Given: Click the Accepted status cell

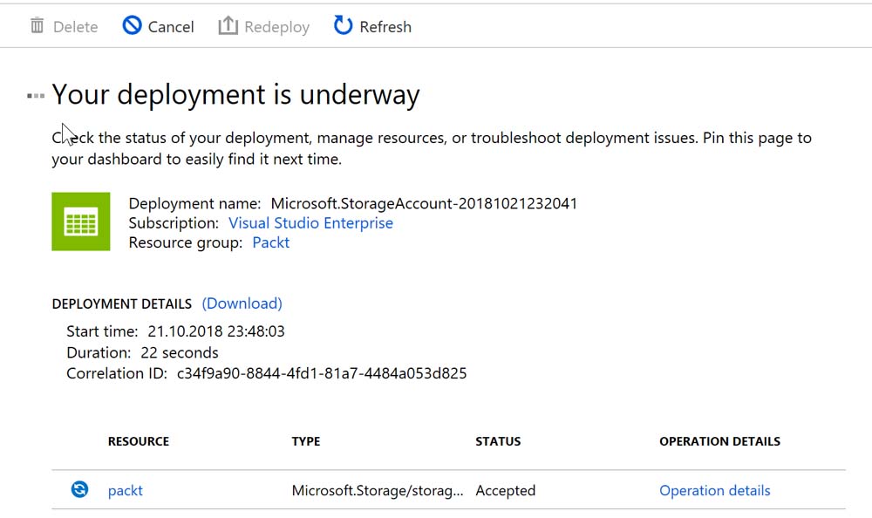Looking at the screenshot, I should tap(505, 491).
